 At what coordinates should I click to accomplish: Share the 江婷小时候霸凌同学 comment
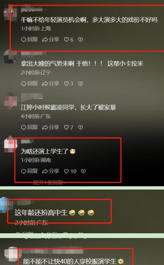pyautogui.click(x=51, y=127)
